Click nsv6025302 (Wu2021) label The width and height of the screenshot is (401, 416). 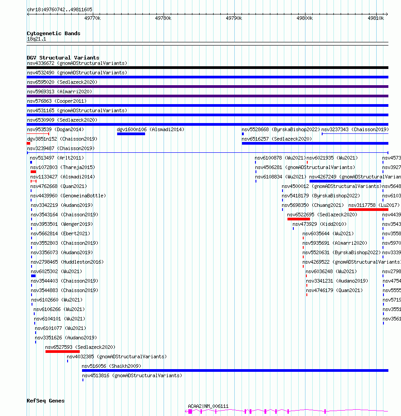click(56, 272)
